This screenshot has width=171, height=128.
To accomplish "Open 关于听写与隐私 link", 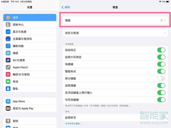I will pos(73,124).
